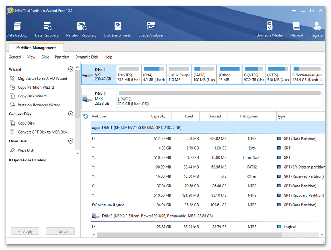Select the Linux Swap partition row

[207, 157]
